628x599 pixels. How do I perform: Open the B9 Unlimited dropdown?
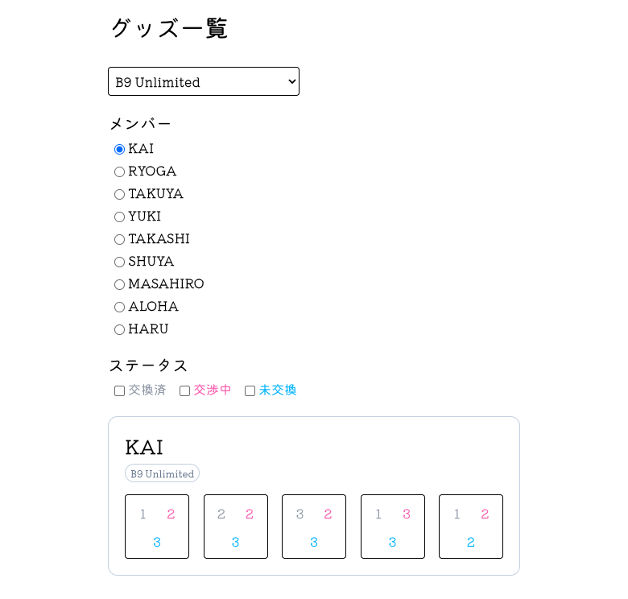[x=204, y=81]
